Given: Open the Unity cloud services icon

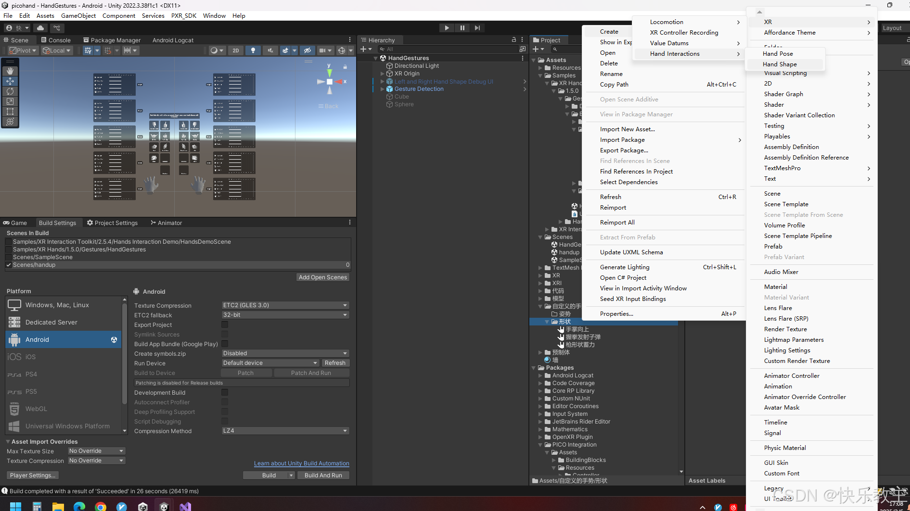Looking at the screenshot, I should tap(40, 28).
